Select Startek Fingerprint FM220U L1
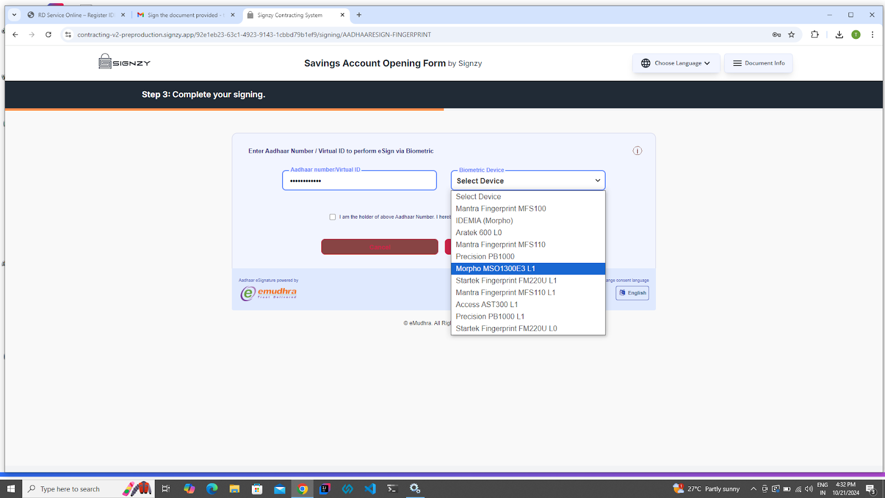 (528, 281)
